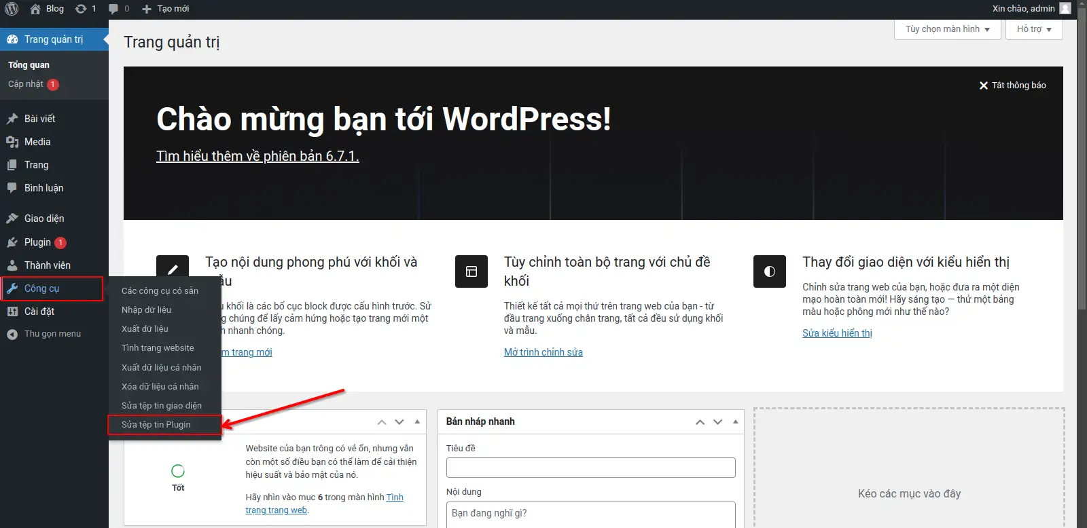This screenshot has height=528, width=1087.
Task: Collapse sidebar with Thu gọn menu
Action: 52,334
